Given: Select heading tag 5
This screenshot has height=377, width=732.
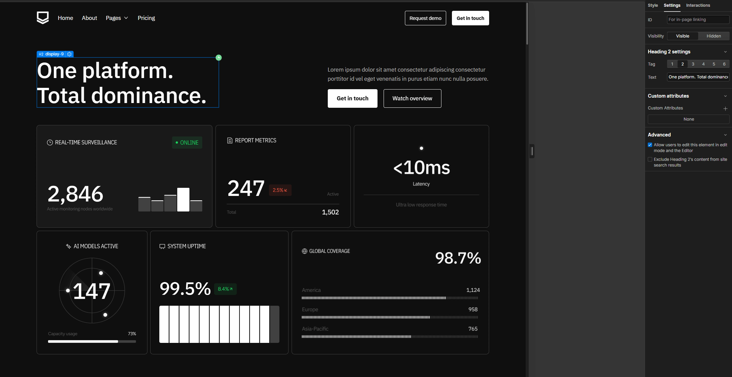Looking at the screenshot, I should coord(714,64).
